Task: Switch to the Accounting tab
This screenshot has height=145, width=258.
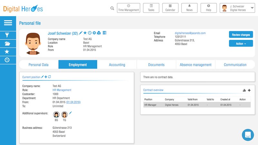Action: pyautogui.click(x=117, y=65)
